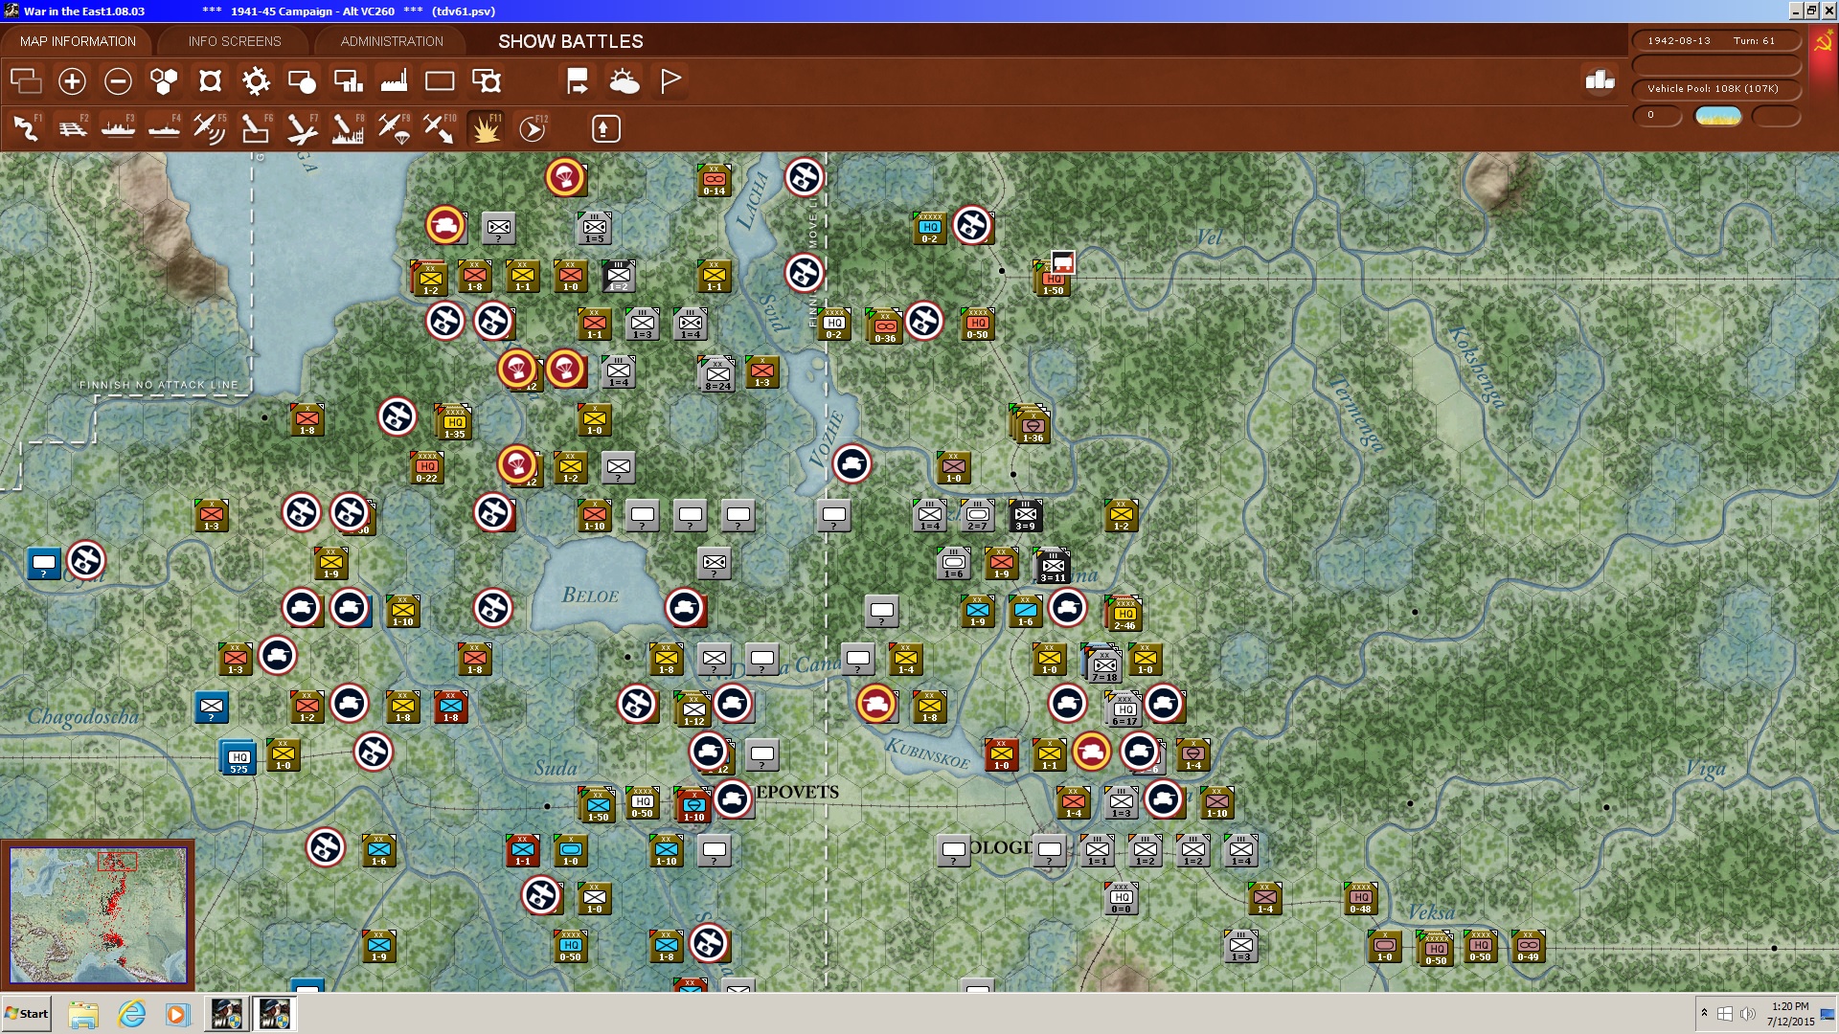Image resolution: width=1839 pixels, height=1034 pixels.
Task: Open the ADMINISTRATION tab
Action: [x=392, y=41]
